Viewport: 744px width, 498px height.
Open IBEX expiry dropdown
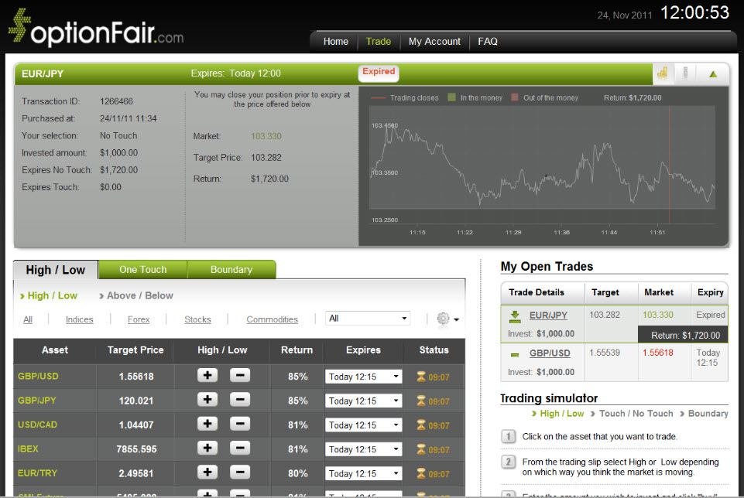363,449
